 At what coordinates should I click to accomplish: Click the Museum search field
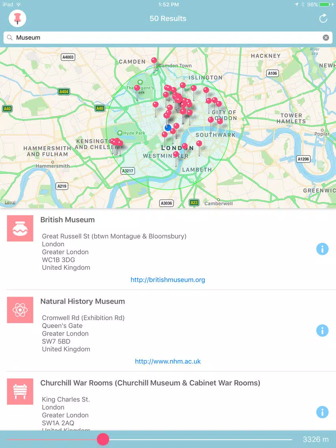tap(168, 37)
